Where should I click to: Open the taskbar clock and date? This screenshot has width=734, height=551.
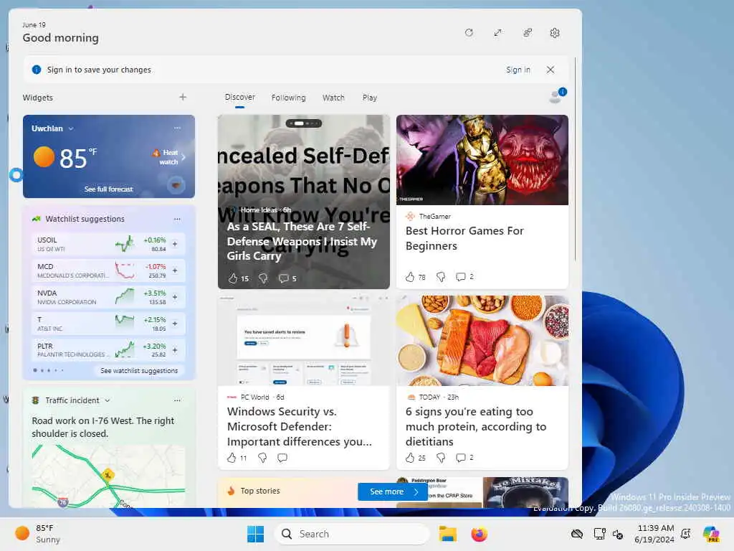654,534
